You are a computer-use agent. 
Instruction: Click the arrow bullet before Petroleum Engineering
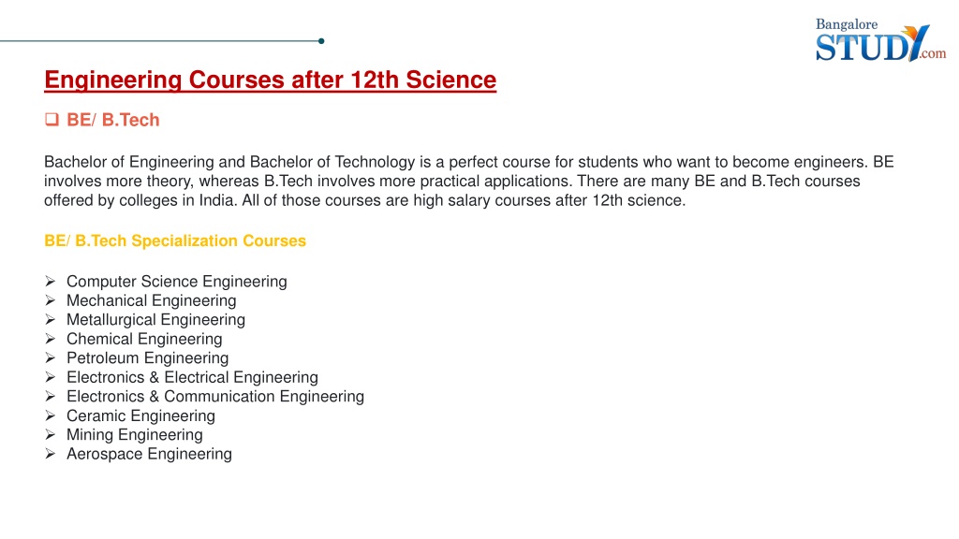coord(51,357)
